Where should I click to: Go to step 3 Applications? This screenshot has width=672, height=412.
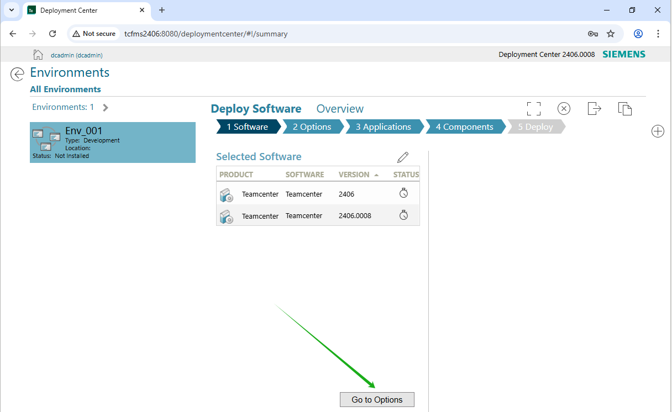click(x=384, y=126)
